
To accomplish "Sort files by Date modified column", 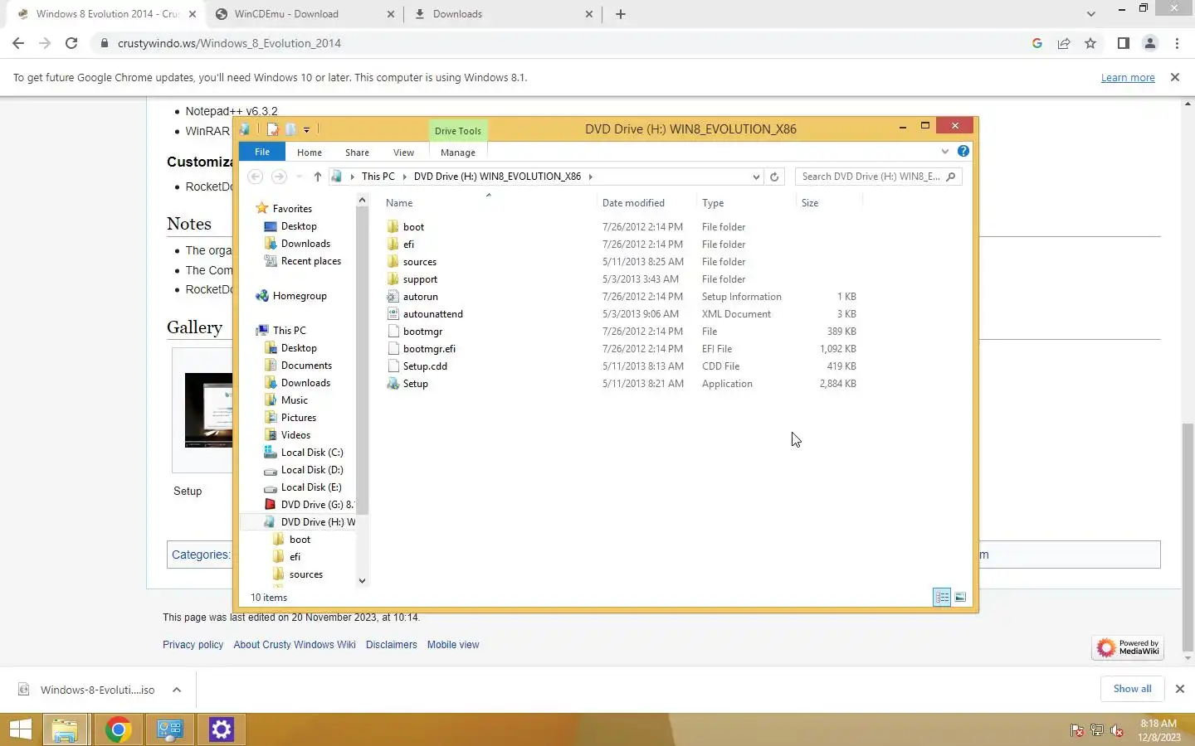I will point(633,203).
